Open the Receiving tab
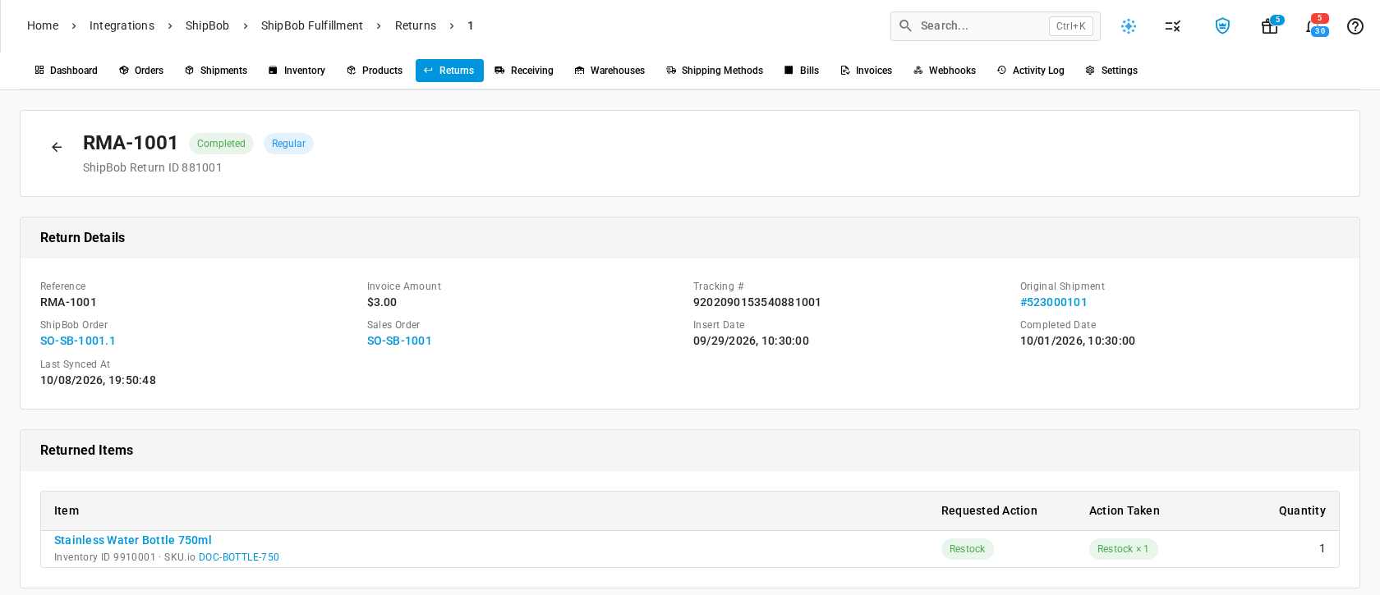This screenshot has width=1380, height=595. [524, 71]
